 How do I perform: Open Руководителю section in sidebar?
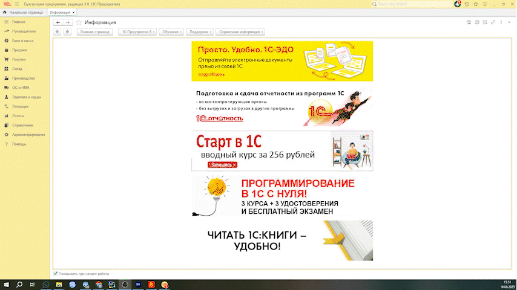(25, 31)
